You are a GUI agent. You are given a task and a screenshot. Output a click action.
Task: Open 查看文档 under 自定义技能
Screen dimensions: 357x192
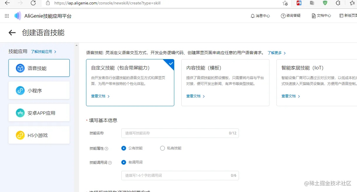100,96
